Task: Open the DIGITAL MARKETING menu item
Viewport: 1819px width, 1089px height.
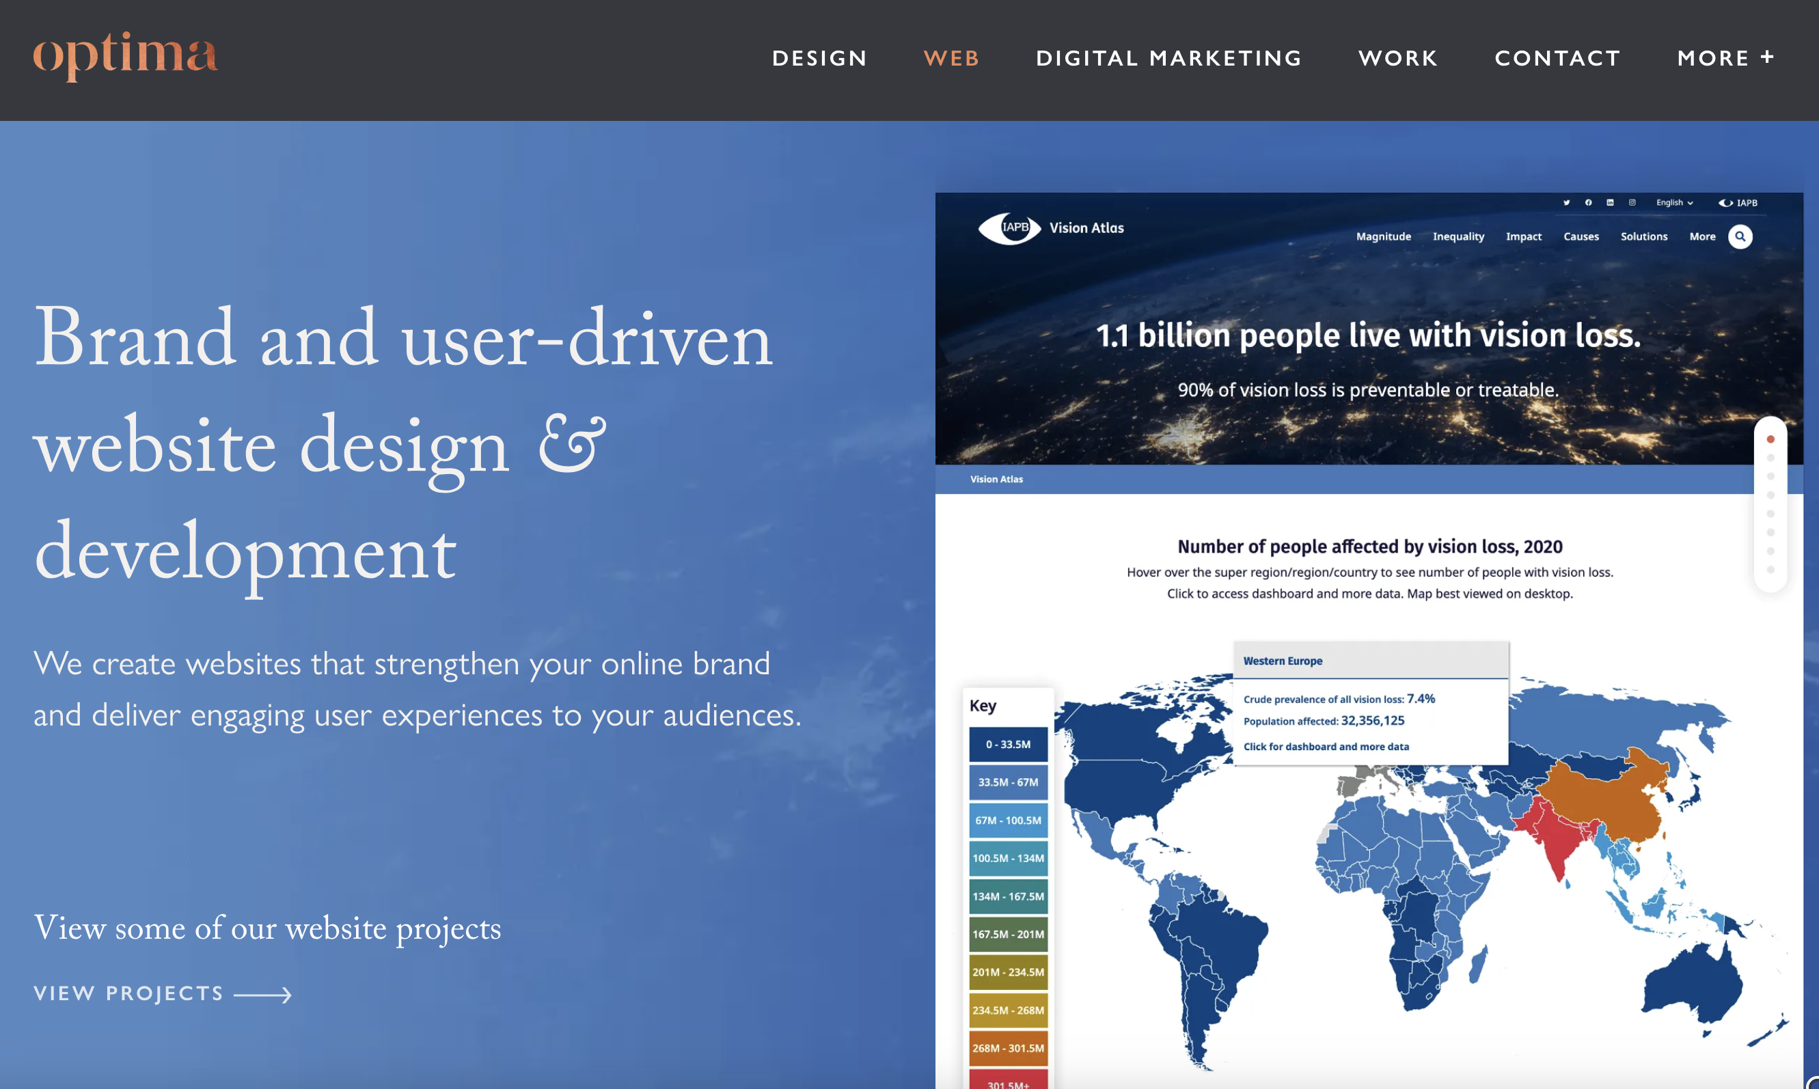Action: tap(1169, 58)
